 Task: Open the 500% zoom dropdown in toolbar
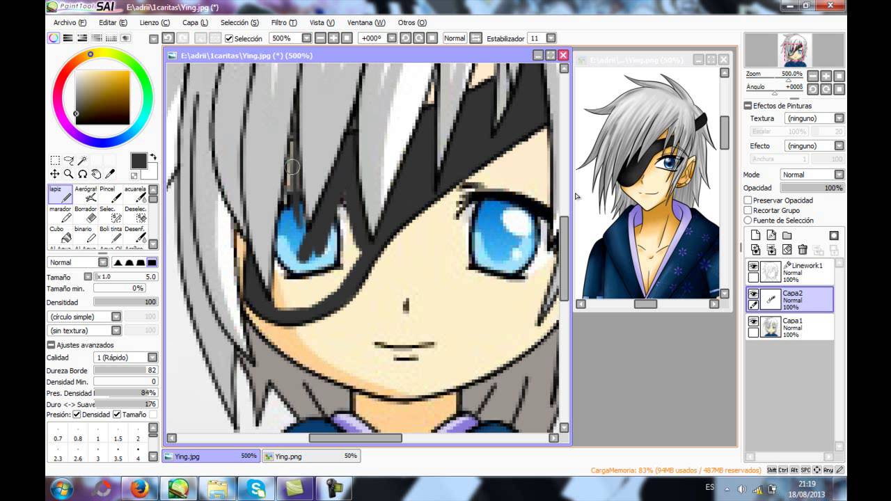[305, 38]
